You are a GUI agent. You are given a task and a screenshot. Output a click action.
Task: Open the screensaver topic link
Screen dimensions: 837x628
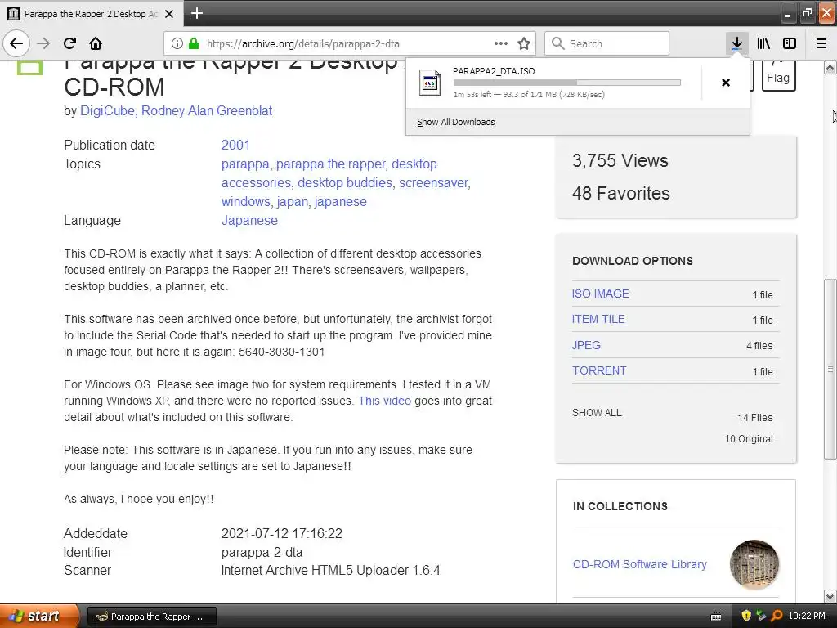click(433, 182)
